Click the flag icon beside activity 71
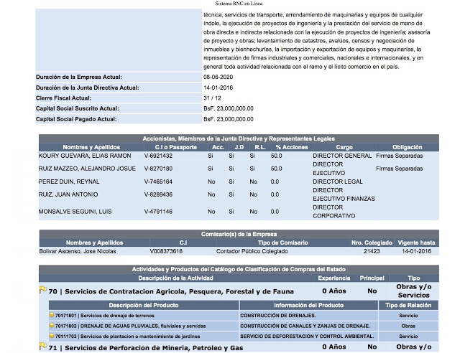The width and height of the screenshot is (460, 353). [42, 347]
